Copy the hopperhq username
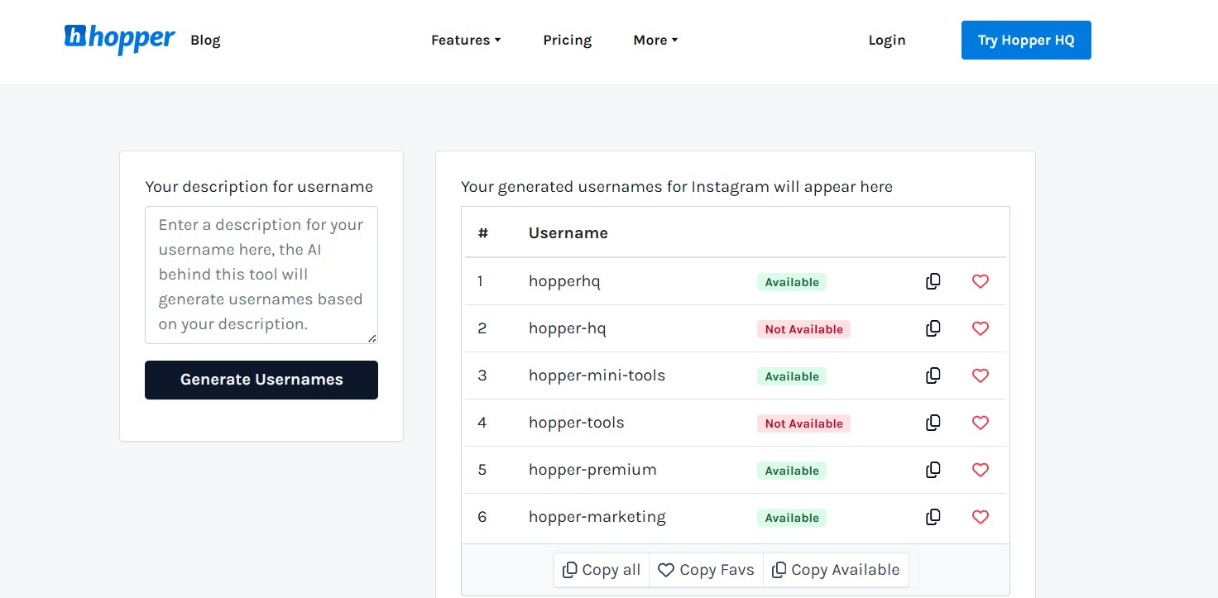 933,281
